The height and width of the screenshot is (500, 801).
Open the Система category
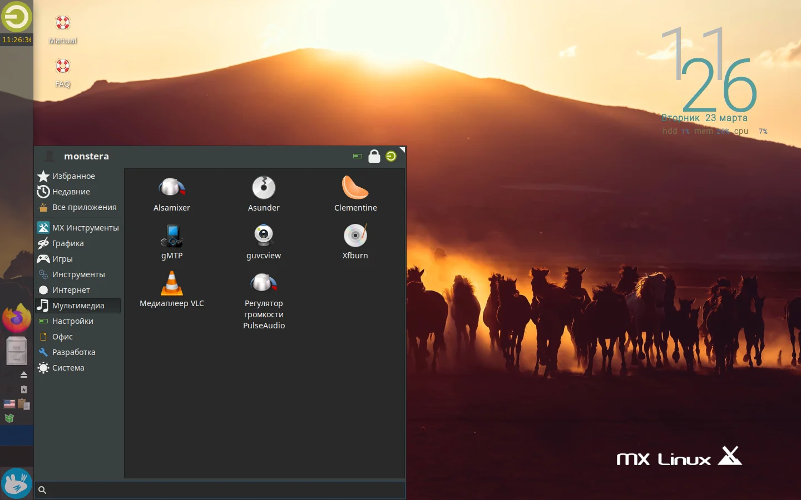(x=78, y=368)
